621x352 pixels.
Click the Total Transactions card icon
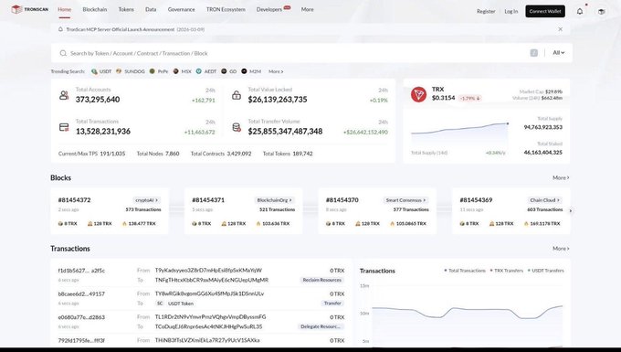point(64,127)
